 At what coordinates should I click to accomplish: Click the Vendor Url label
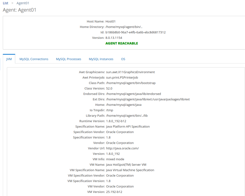click(x=96, y=148)
